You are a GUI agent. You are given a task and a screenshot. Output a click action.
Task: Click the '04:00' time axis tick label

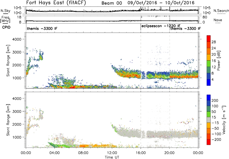[55, 153]
